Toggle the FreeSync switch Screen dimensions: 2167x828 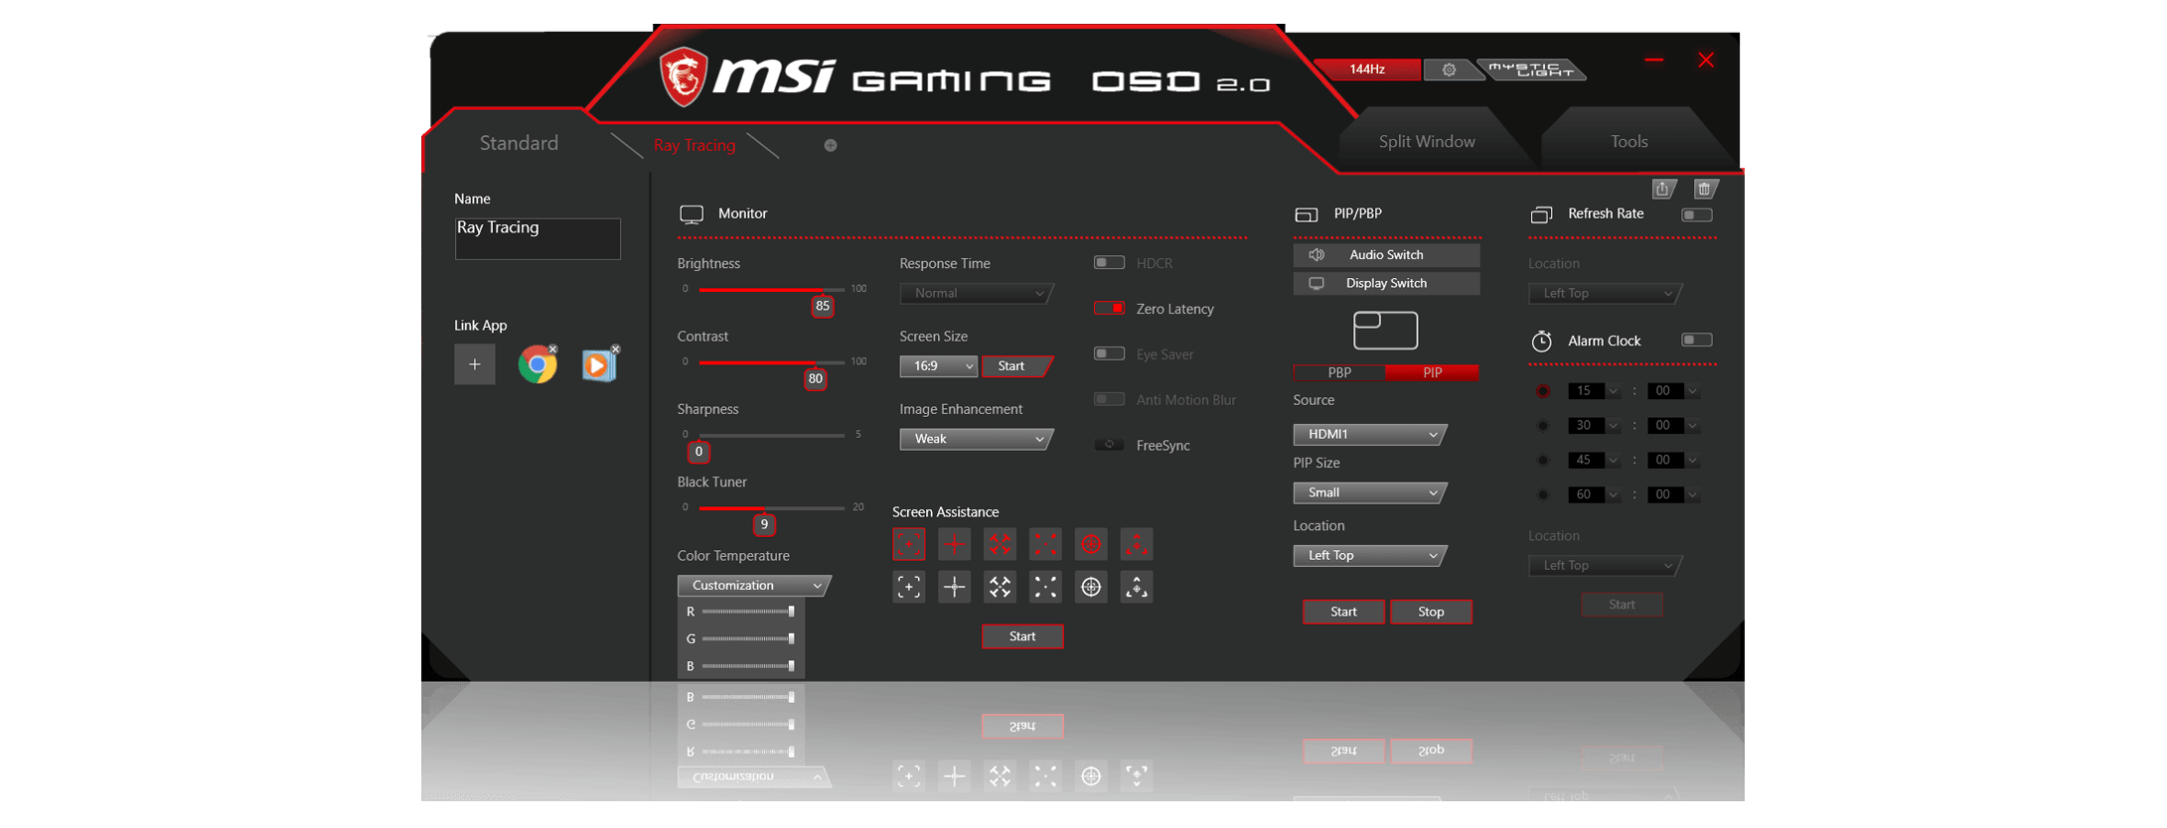(x=1109, y=445)
